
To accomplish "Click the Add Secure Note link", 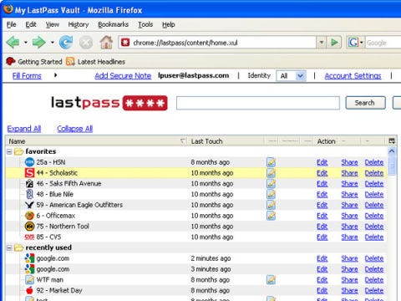I will (123, 76).
